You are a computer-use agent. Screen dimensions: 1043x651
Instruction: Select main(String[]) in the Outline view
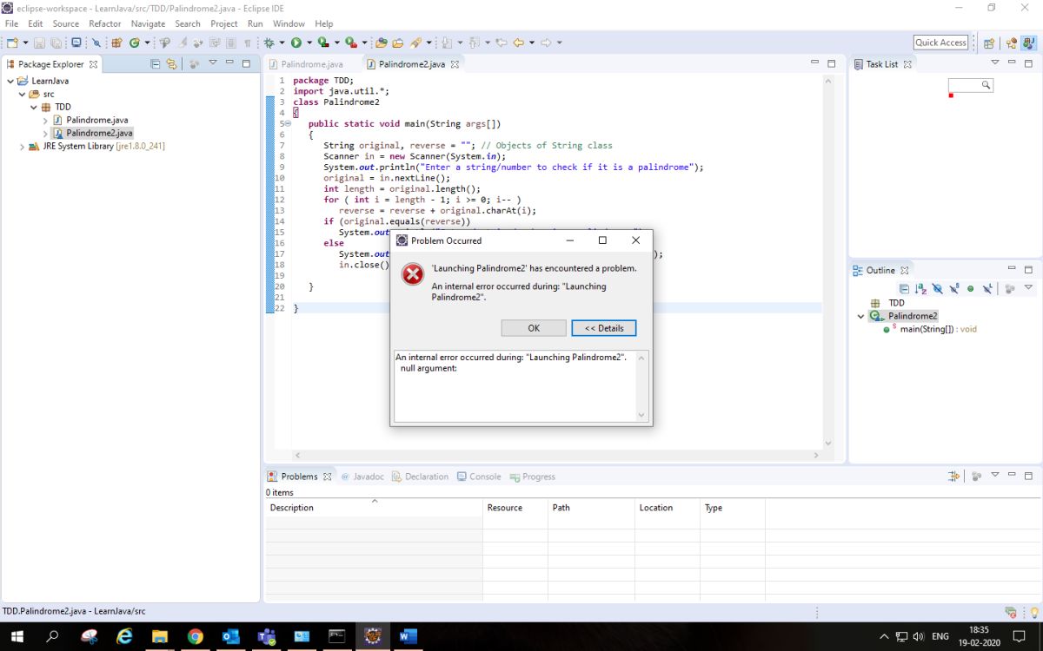(938, 329)
